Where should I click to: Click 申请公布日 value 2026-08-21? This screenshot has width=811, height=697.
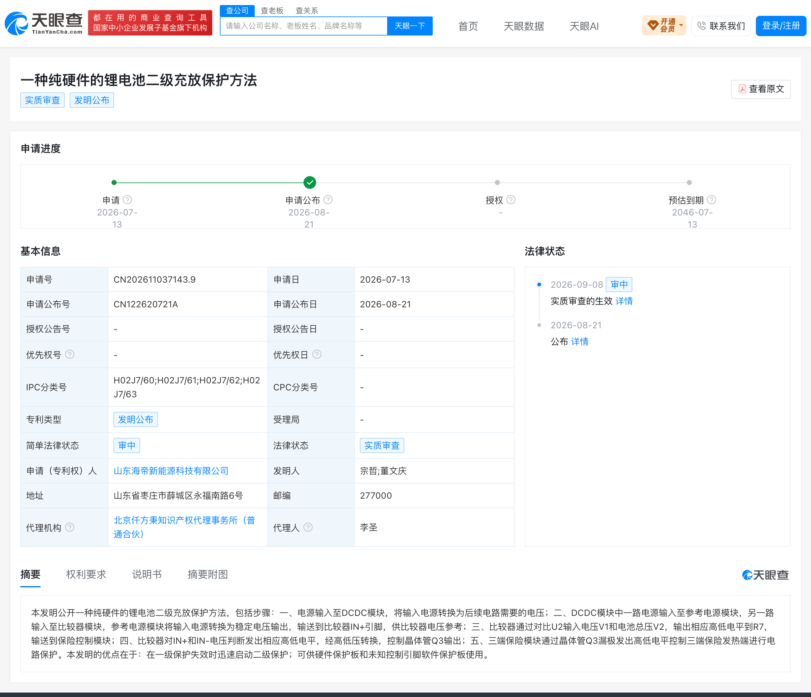pyautogui.click(x=386, y=304)
